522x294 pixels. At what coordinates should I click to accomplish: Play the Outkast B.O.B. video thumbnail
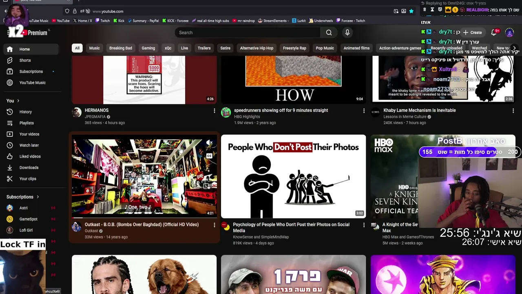coord(144,176)
